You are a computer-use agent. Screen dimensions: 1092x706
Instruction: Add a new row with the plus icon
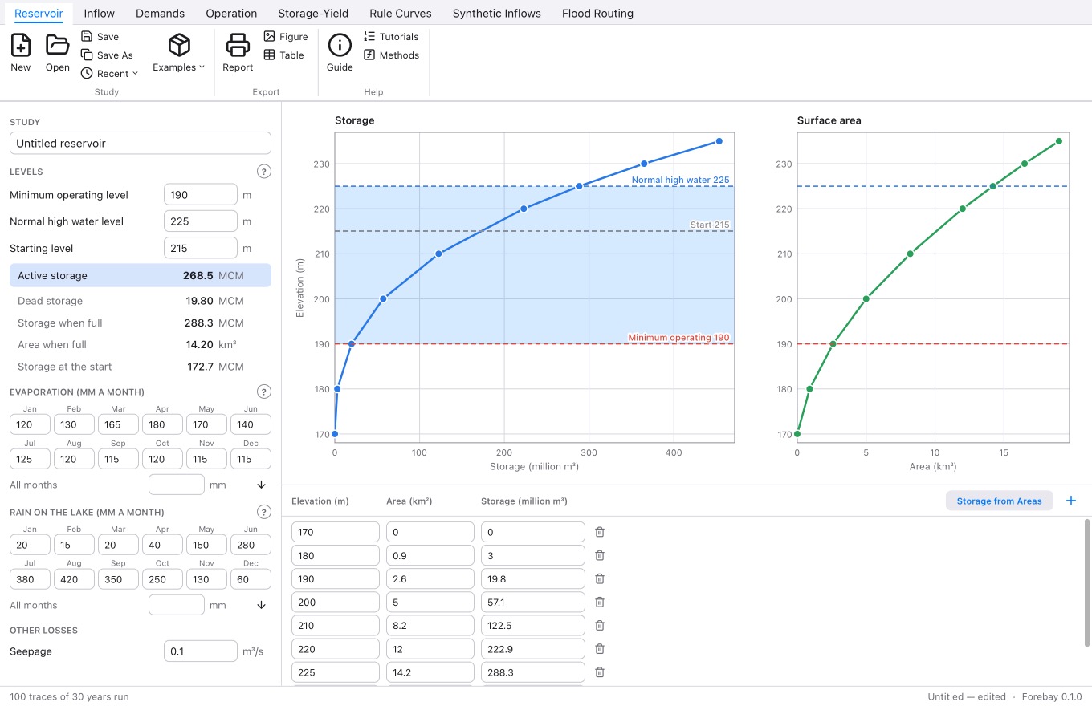pos(1070,501)
